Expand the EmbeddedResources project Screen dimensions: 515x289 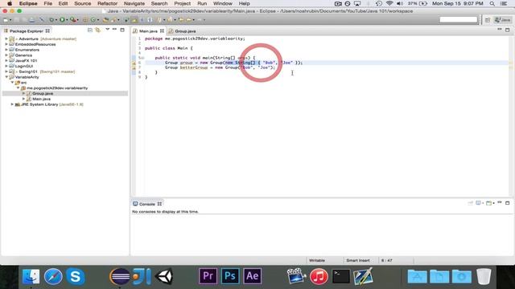click(x=6, y=44)
